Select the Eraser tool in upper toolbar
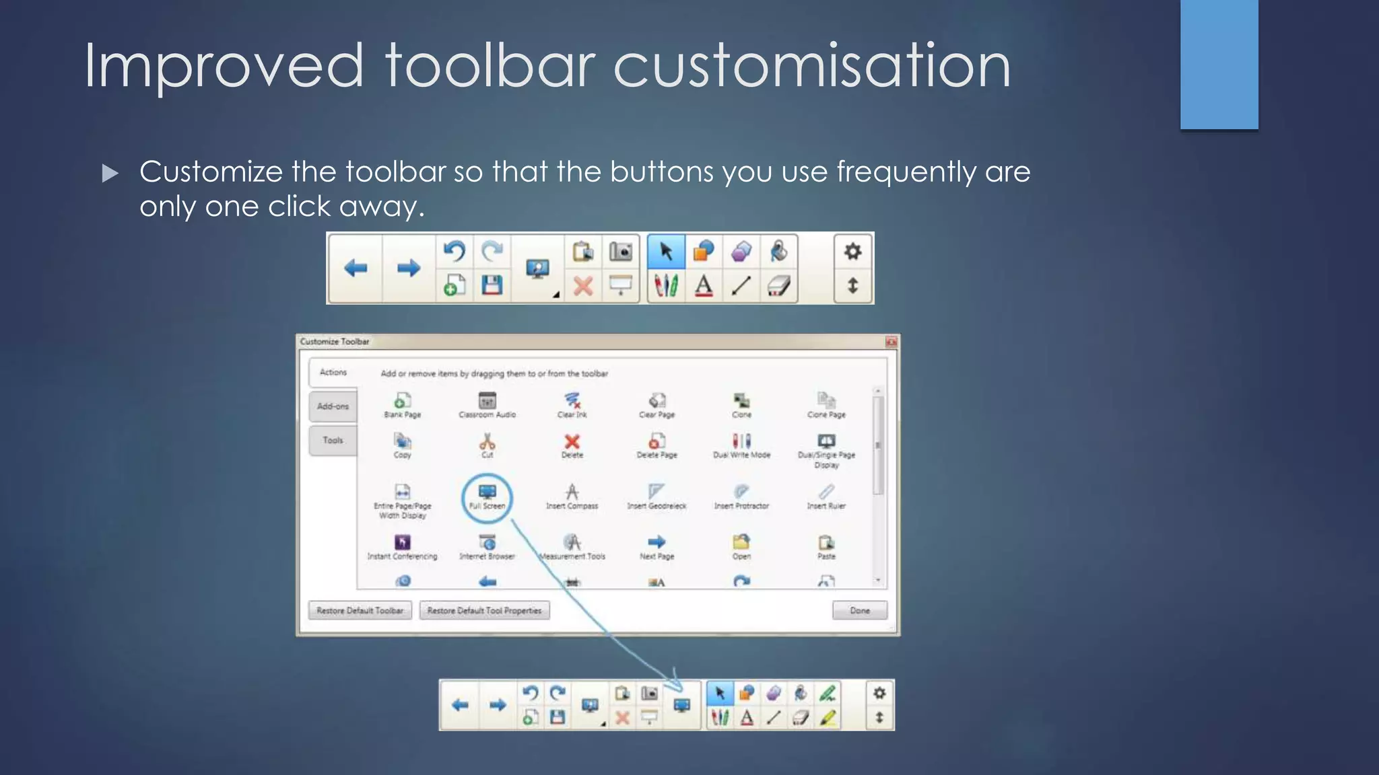Image resolution: width=1379 pixels, height=775 pixels. pos(779,286)
